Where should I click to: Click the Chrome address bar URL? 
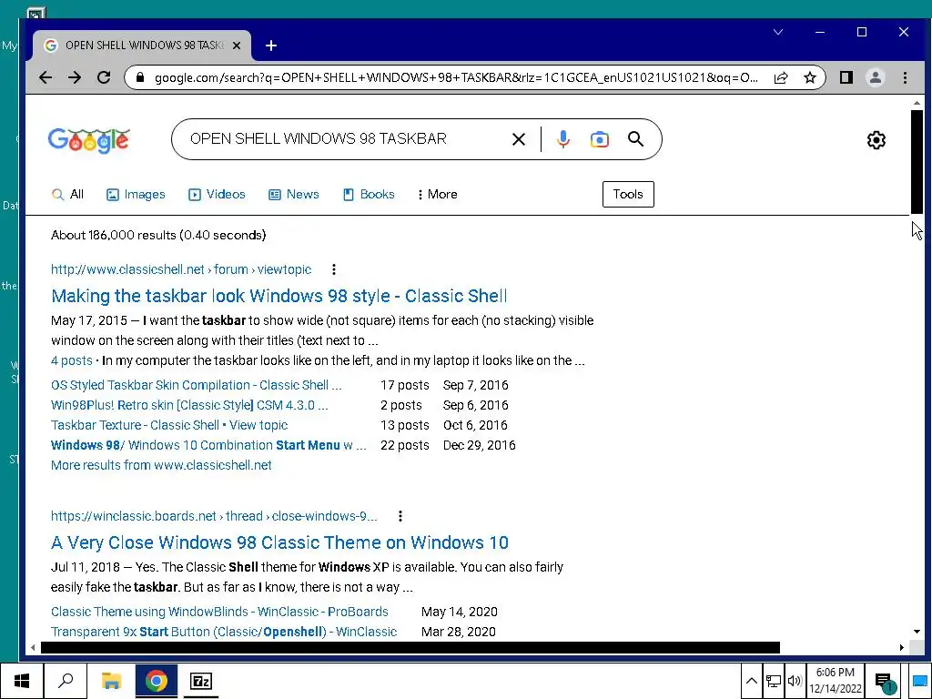[x=455, y=77]
